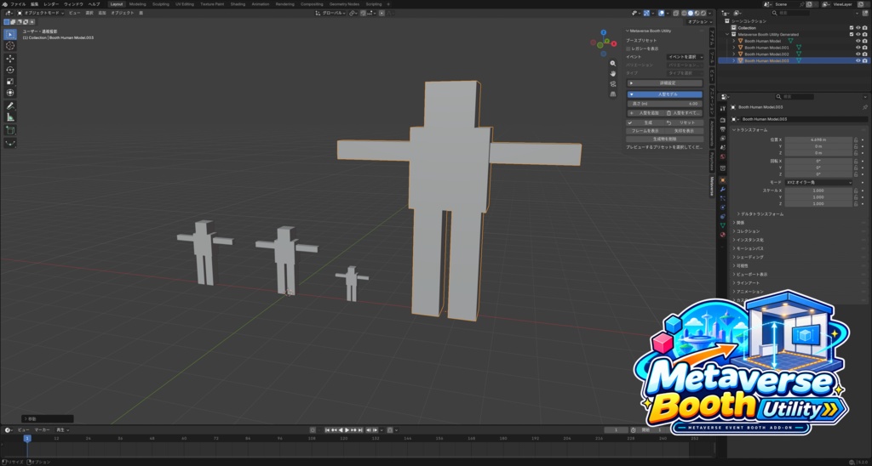Hide Booth Human Model.001 with eye icon
The width and height of the screenshot is (872, 466).
858,48
